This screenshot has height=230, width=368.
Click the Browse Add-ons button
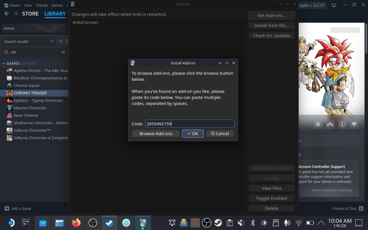tap(156, 133)
